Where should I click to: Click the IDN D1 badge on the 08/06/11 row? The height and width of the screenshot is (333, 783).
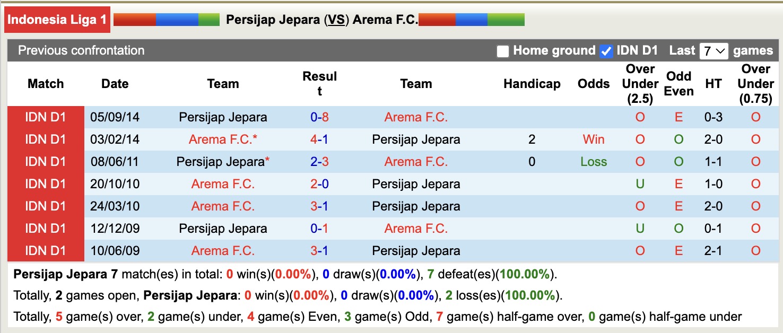46,161
